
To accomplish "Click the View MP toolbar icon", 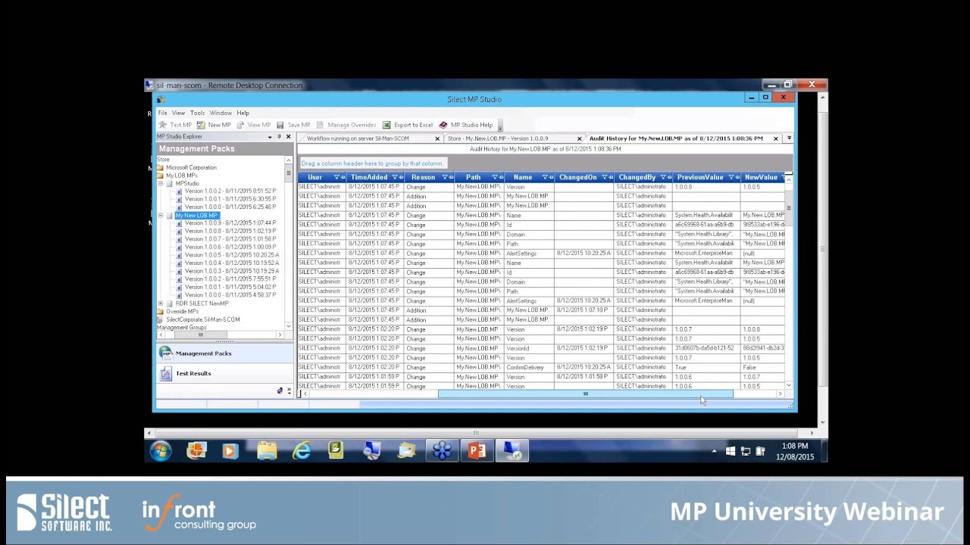I will coord(240,125).
